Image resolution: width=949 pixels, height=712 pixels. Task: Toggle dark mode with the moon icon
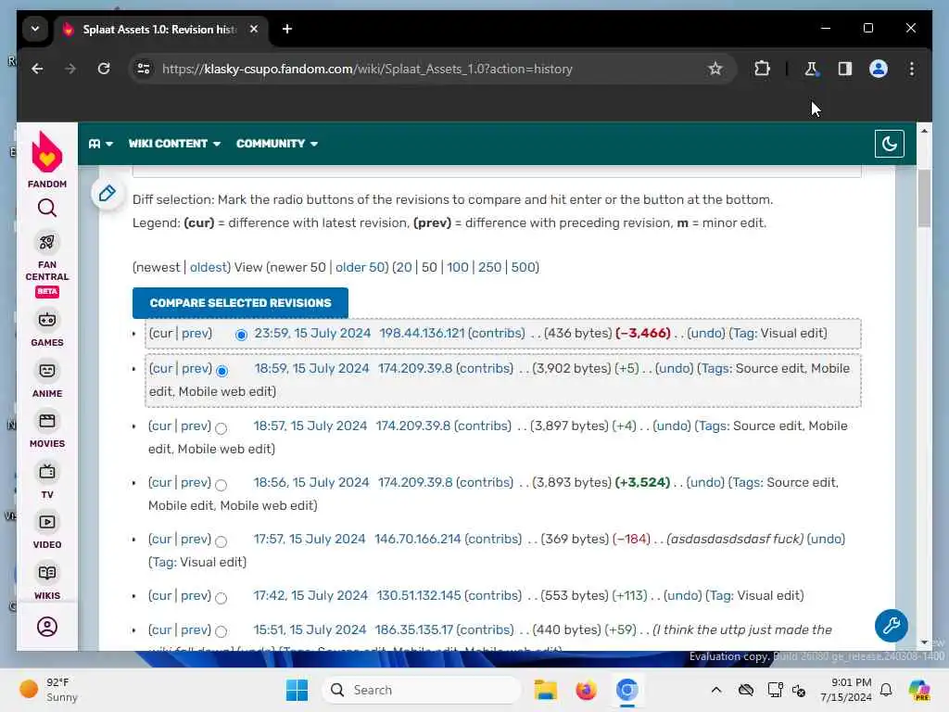tap(889, 144)
